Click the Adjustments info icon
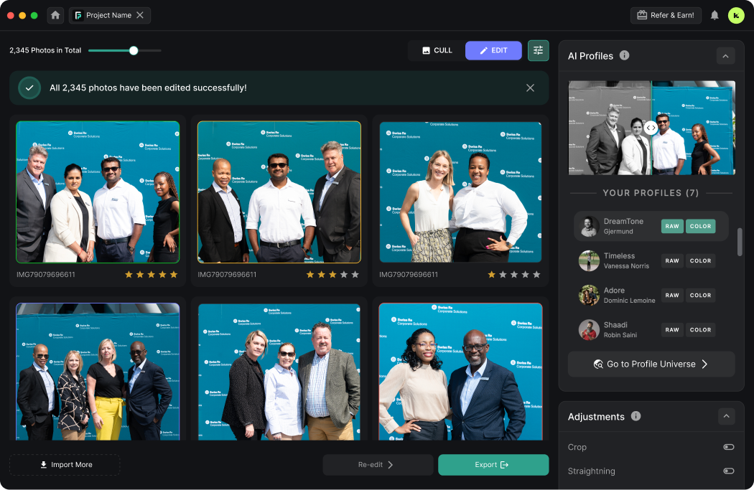The image size is (754, 490). pos(636,417)
